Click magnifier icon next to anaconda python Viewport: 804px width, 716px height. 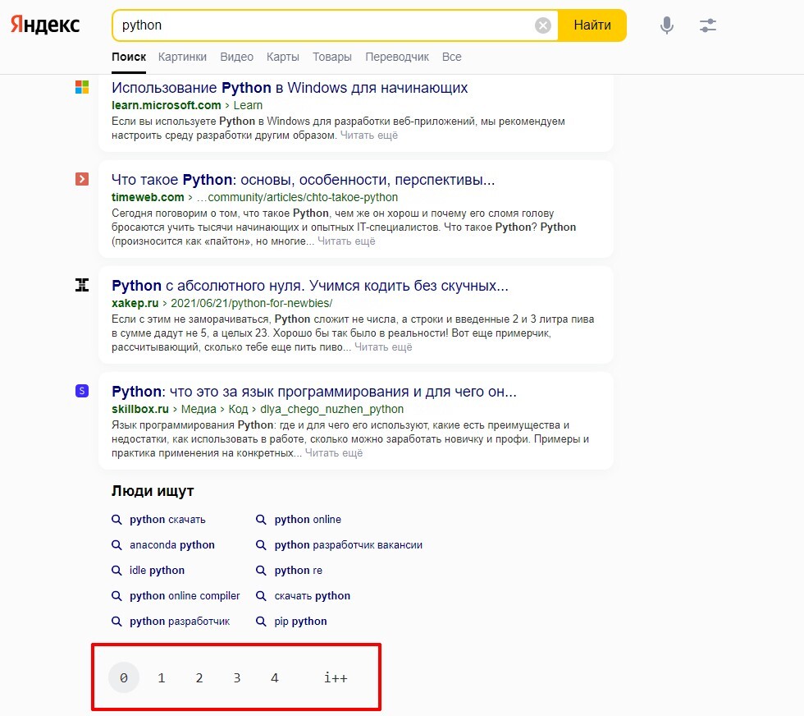pyautogui.click(x=116, y=545)
